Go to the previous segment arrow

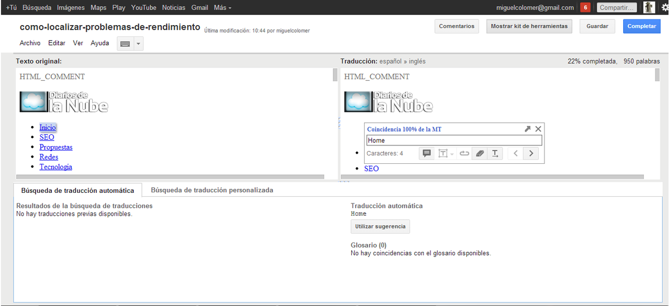515,153
